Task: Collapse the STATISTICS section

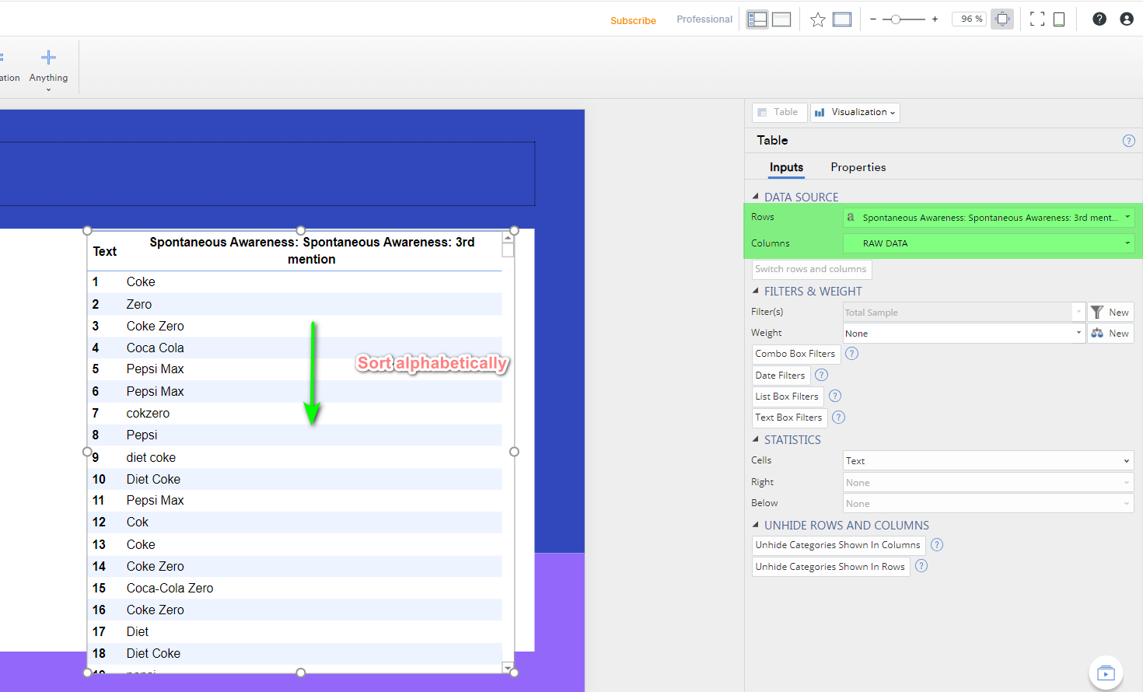Action: pyautogui.click(x=756, y=439)
